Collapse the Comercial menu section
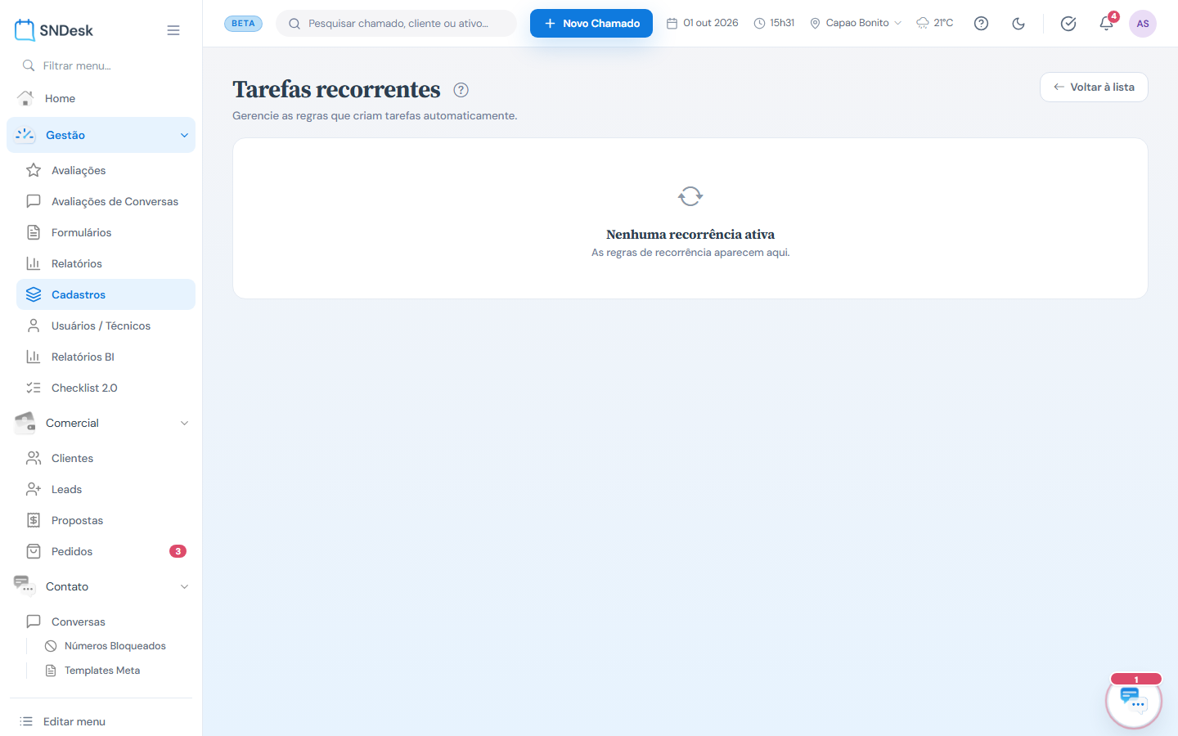1178x736 pixels. [101, 423]
